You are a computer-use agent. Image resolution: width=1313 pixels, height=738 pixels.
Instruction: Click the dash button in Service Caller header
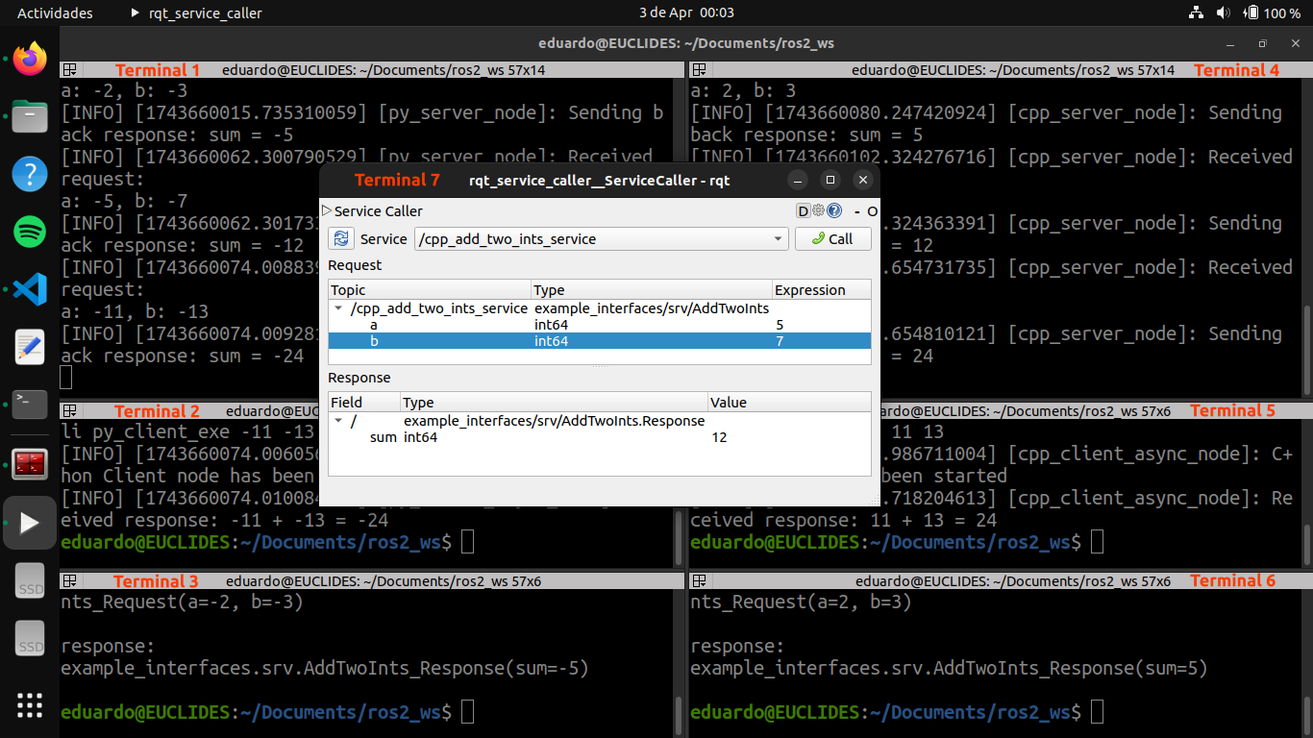point(856,211)
